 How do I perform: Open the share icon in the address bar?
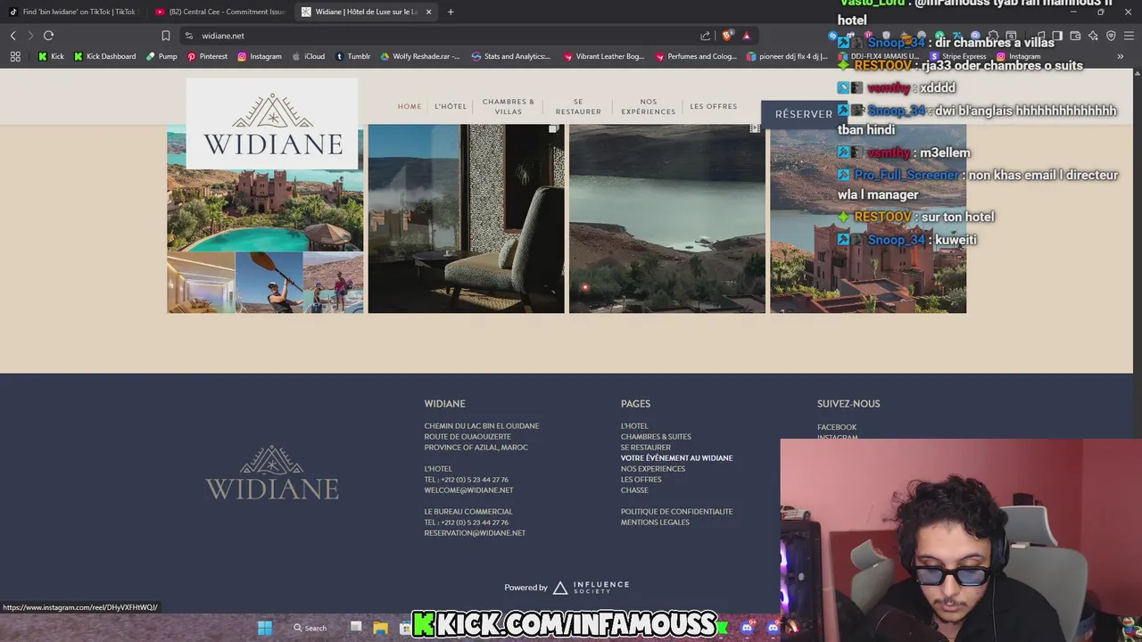pos(706,36)
